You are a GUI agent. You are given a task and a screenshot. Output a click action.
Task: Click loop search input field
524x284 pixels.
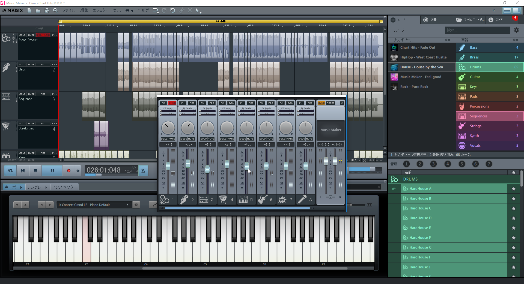[477, 30]
